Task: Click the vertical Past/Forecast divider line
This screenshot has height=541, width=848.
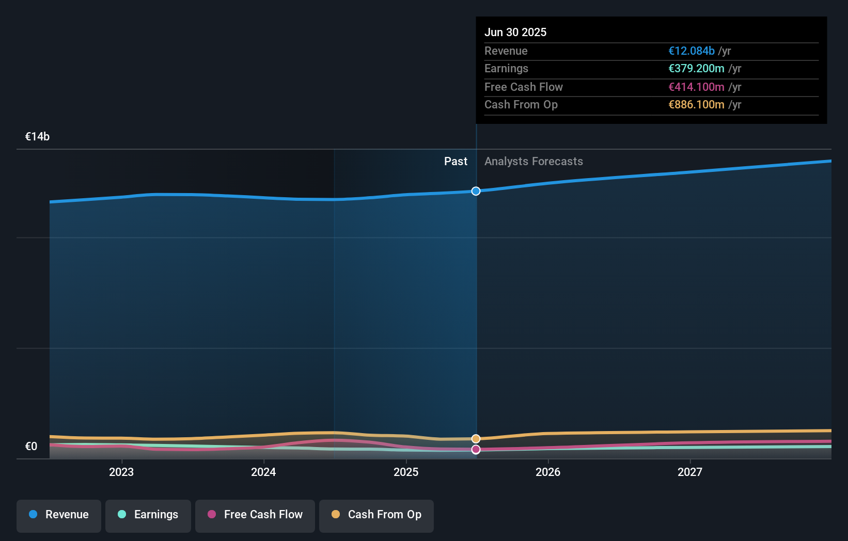Action: [476, 310]
